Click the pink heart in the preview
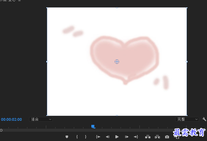This screenshot has height=141, width=207. (x=125, y=60)
